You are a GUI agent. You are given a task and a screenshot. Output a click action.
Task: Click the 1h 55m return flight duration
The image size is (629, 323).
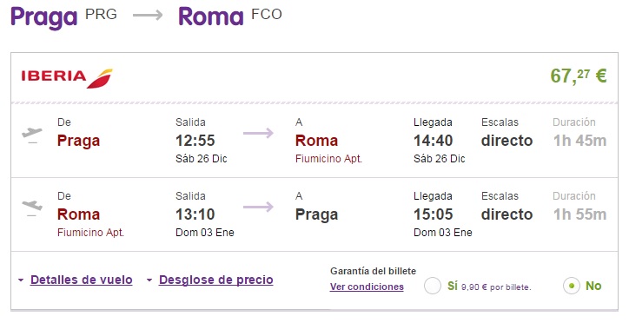[579, 214]
